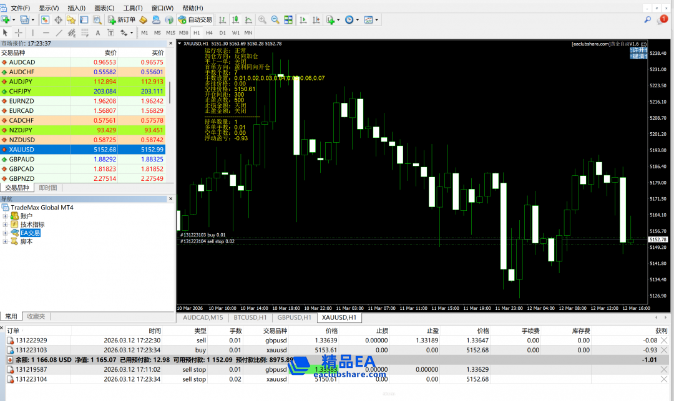Viewport: 674px width, 401px height.
Task: Click the zoom in magnifier icon
Action: pos(263,20)
